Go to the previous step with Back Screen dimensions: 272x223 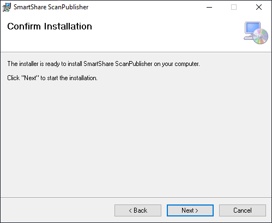click(x=138, y=210)
